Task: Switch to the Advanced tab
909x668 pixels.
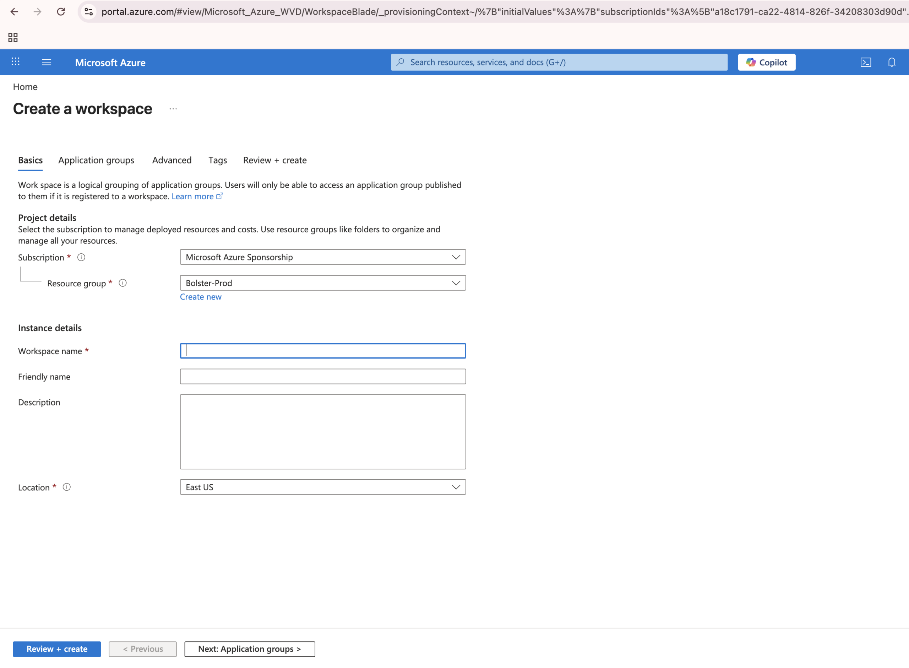Action: tap(172, 160)
